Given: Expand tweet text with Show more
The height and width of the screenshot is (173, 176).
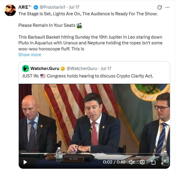Looking at the screenshot, I should point(30,55).
